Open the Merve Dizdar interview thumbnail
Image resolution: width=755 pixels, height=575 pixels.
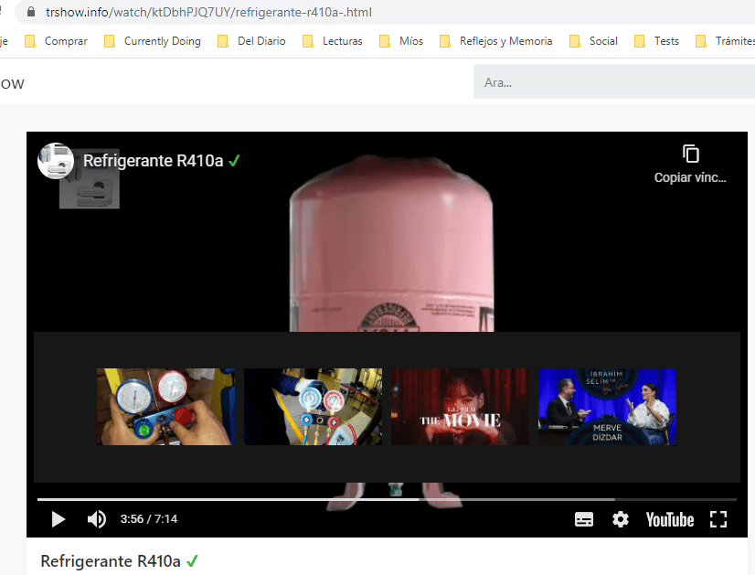tap(607, 407)
